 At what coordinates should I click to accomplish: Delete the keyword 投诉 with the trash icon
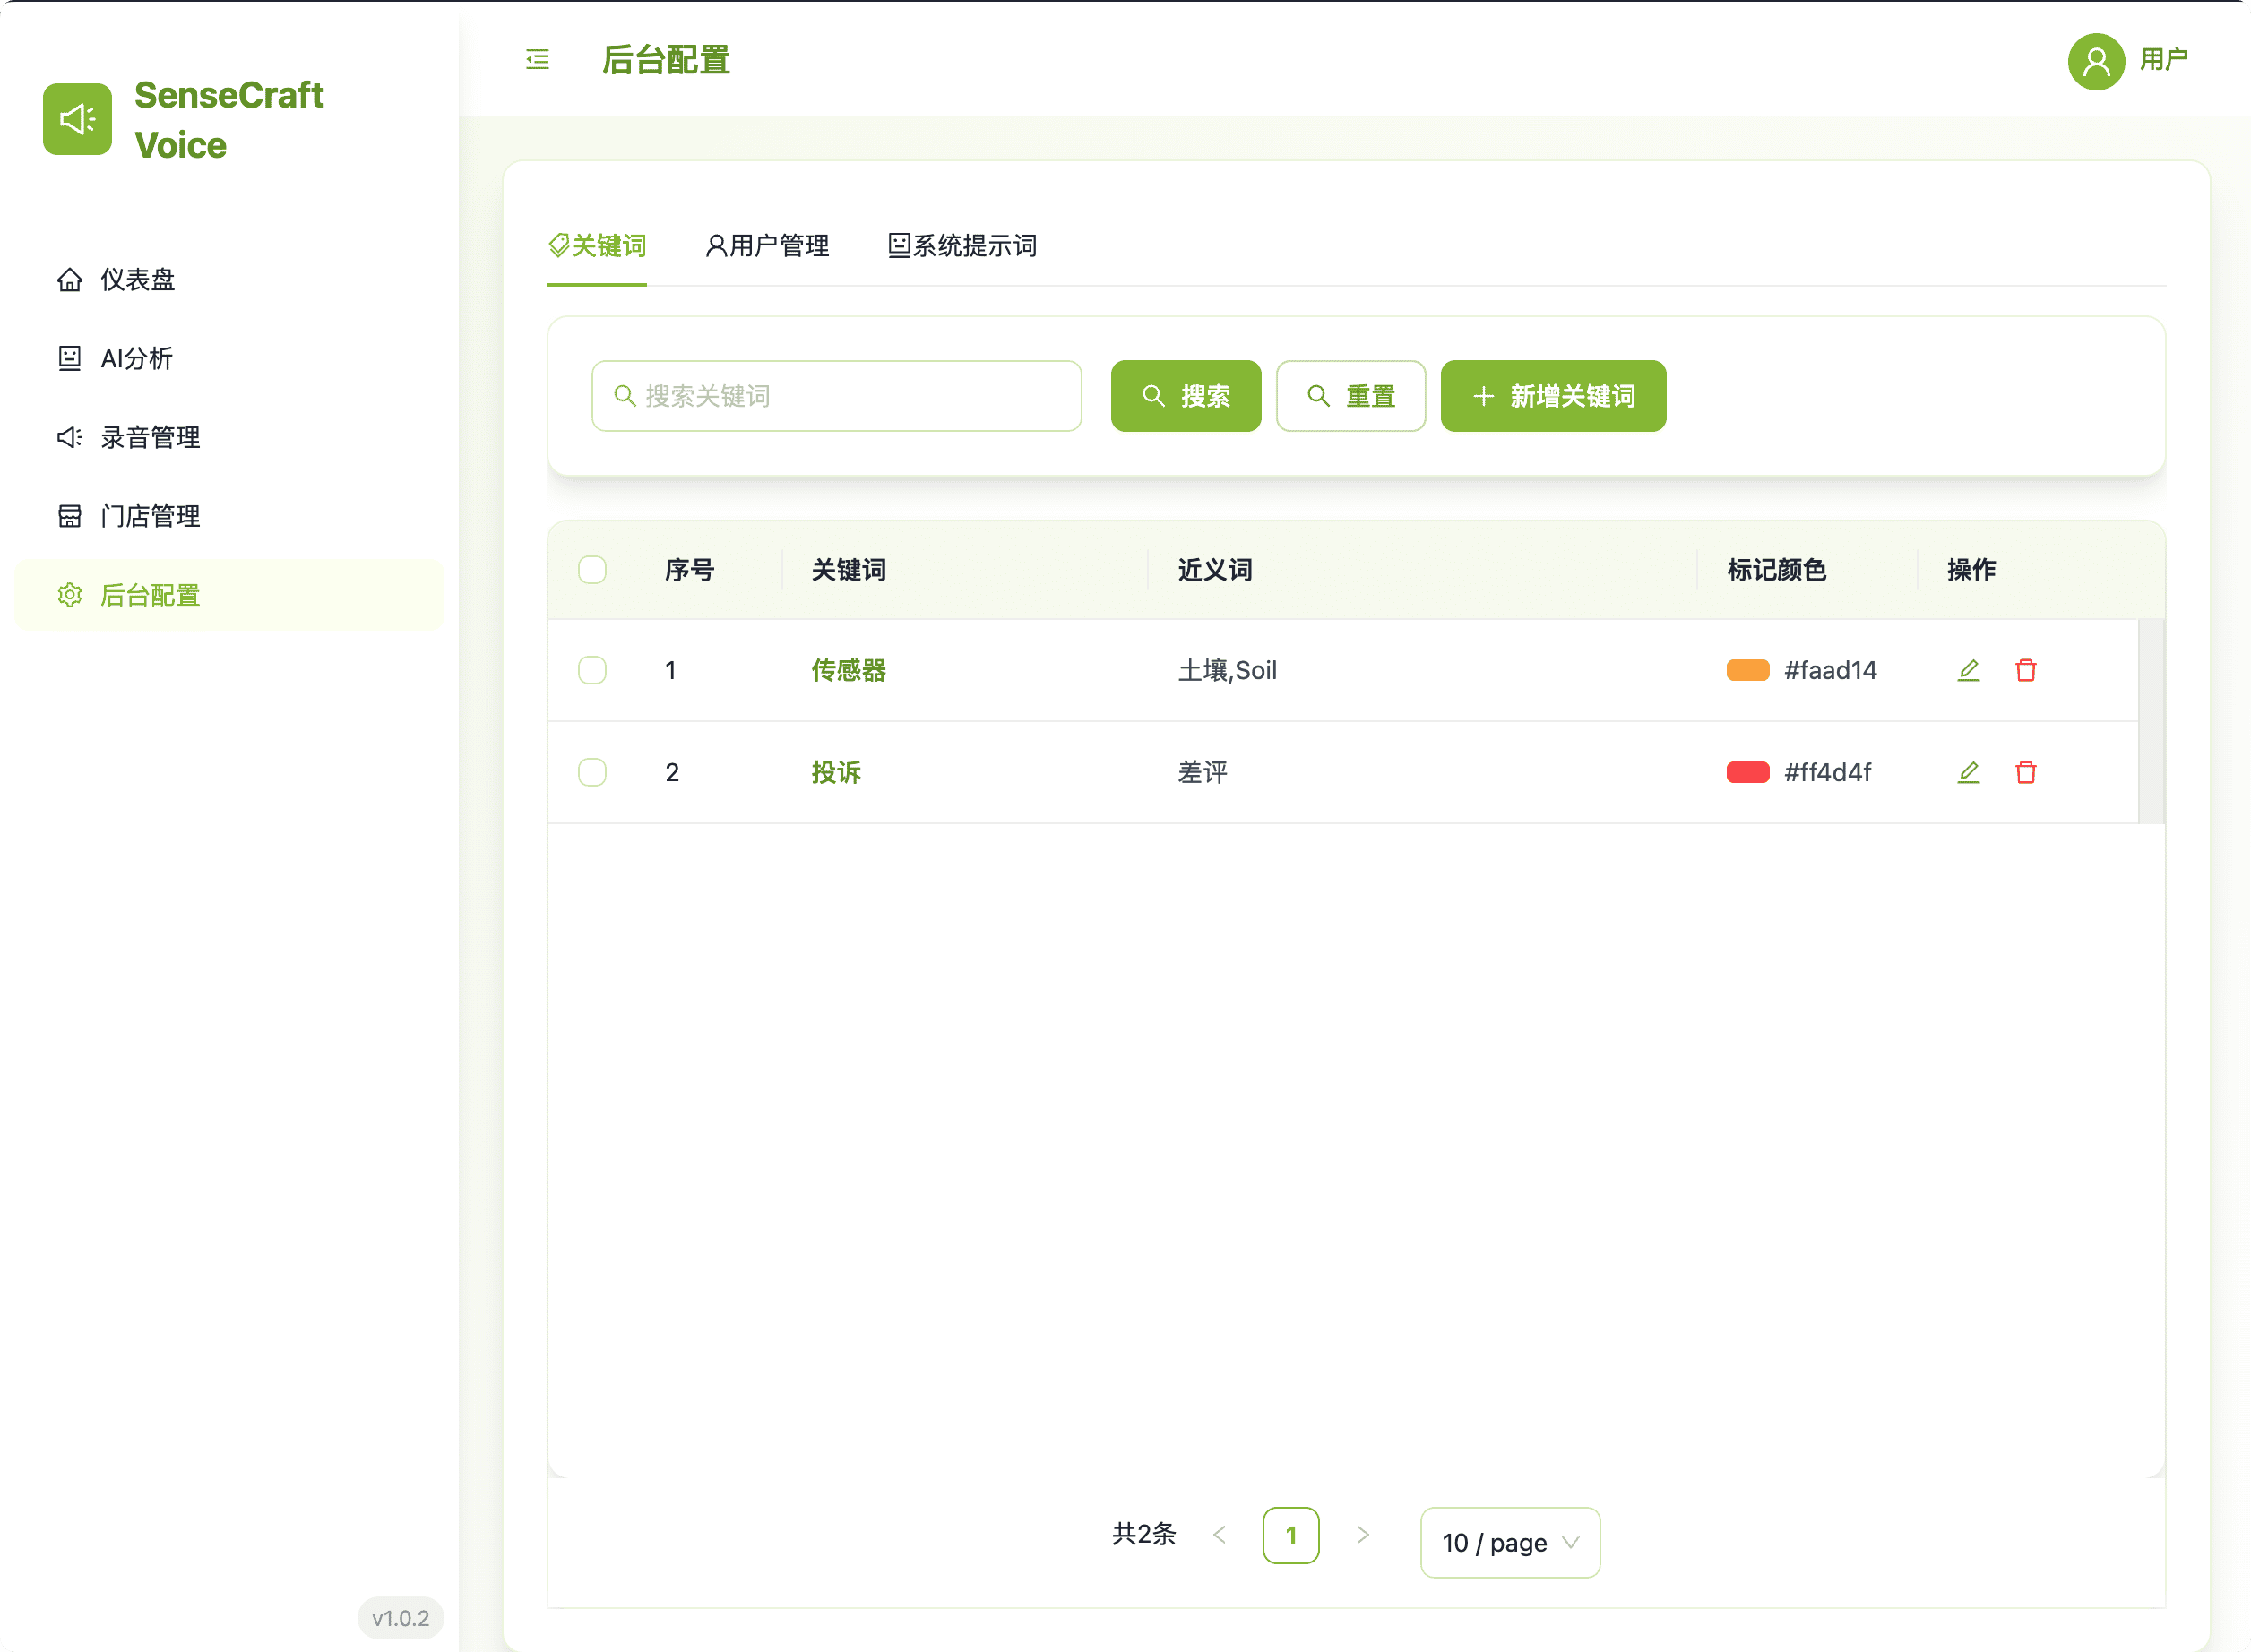2026,772
